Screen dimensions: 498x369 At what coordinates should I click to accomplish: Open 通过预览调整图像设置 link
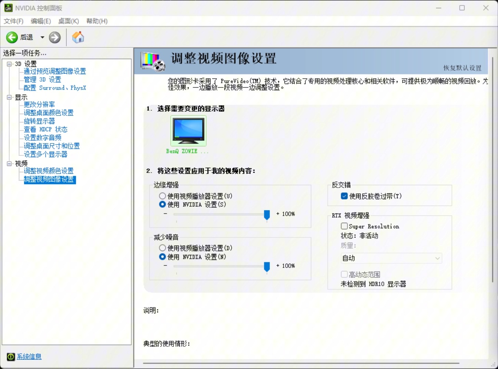[55, 71]
